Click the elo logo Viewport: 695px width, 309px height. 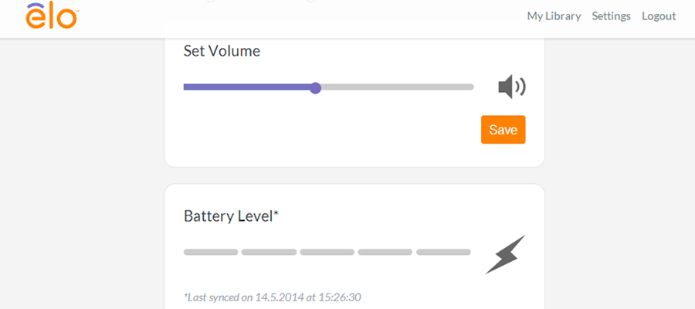point(52,16)
